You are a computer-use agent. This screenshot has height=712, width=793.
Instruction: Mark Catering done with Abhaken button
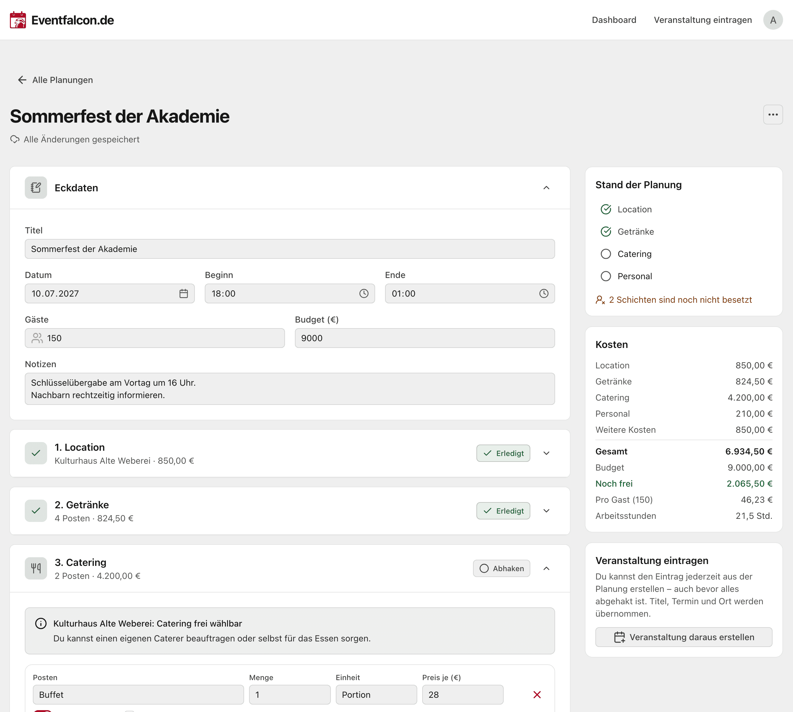point(502,568)
